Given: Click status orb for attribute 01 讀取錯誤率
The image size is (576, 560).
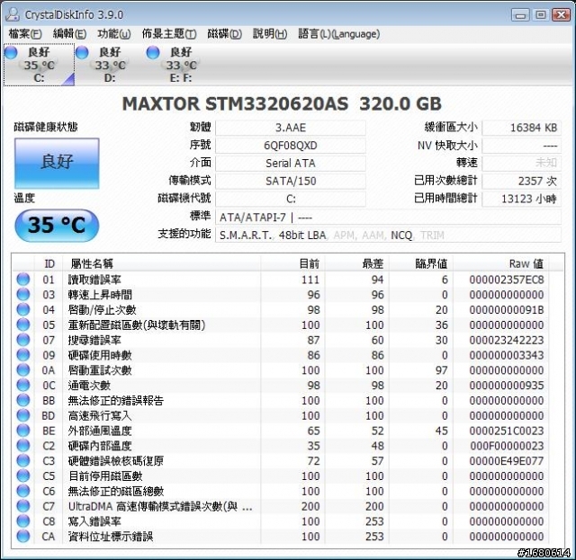Looking at the screenshot, I should pos(23,280).
